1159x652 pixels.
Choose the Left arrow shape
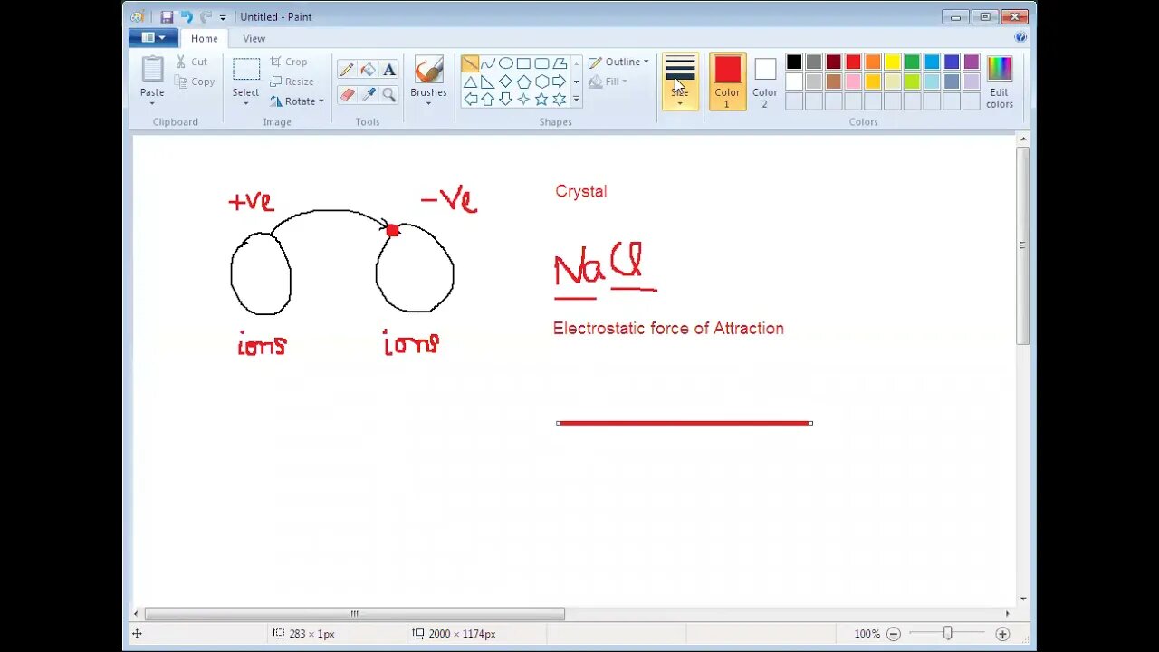pos(470,99)
